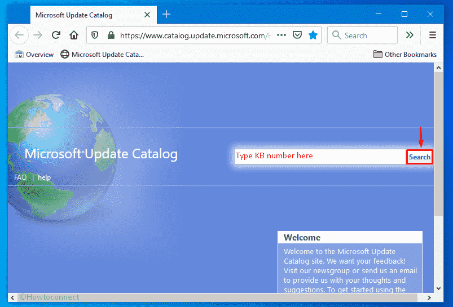Screen dimensions: 453x307
Task: Maximize the Firefox window
Action: click(x=404, y=14)
